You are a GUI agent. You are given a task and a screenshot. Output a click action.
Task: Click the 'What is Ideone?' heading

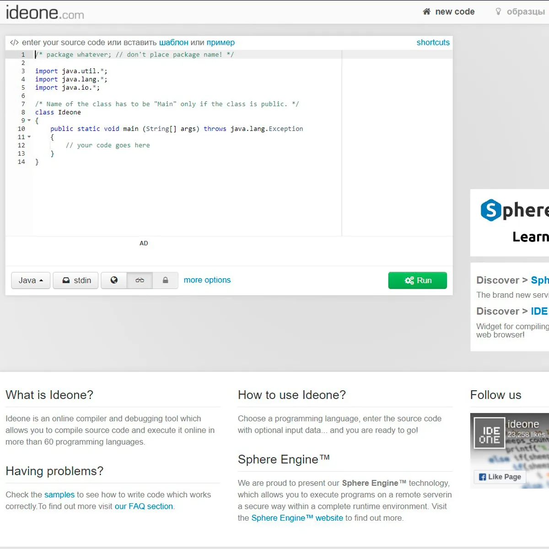click(49, 395)
